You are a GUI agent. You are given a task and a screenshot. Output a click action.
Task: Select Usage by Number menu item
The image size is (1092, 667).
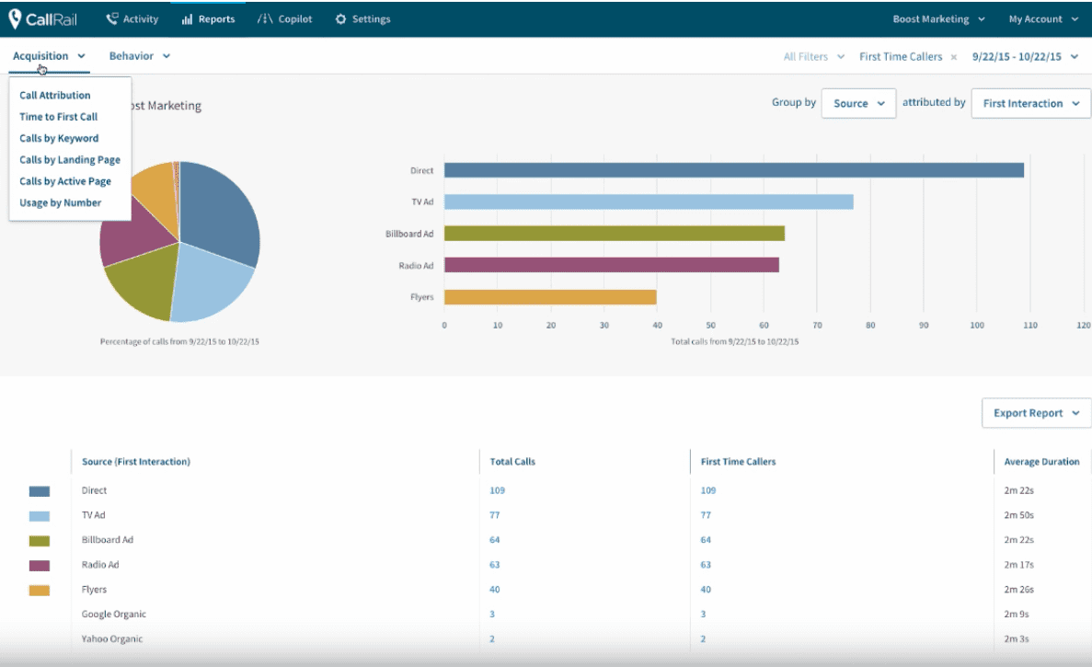tap(61, 202)
